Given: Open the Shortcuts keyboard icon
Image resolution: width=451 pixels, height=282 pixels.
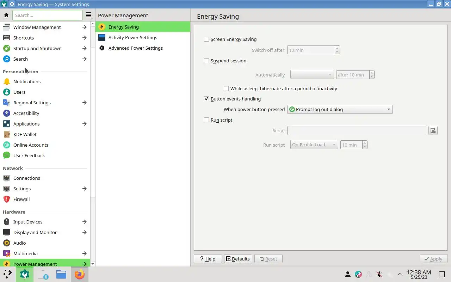Looking at the screenshot, I should point(7,38).
